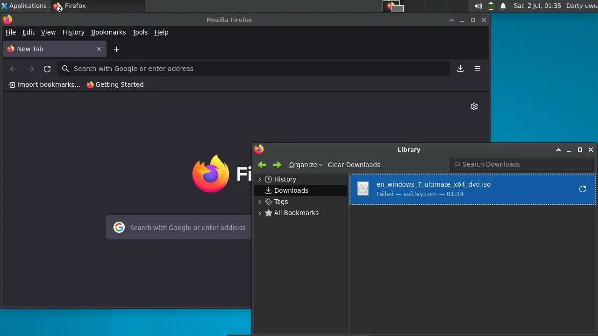Focus the Google search box on new tab page
Screen dimensions: 598x336
[179, 227]
